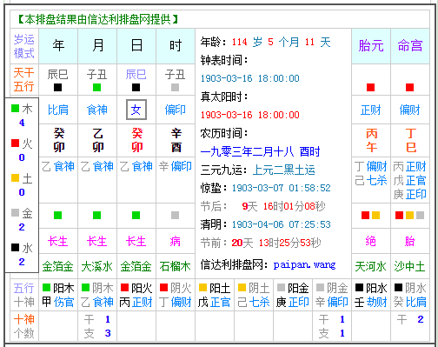This screenshot has width=438, height=347.
Task: Click 长生 in the 月 column
Action: click(97, 241)
